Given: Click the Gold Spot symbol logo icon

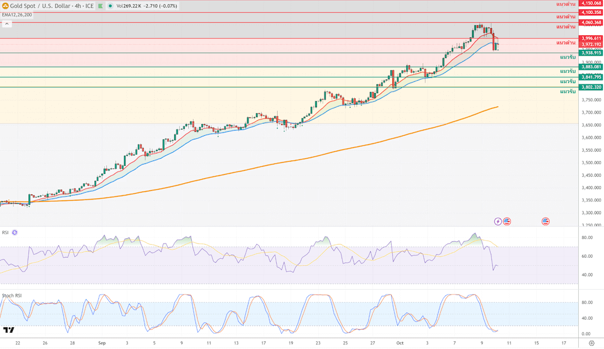Looking at the screenshot, I should [x=5, y=5].
